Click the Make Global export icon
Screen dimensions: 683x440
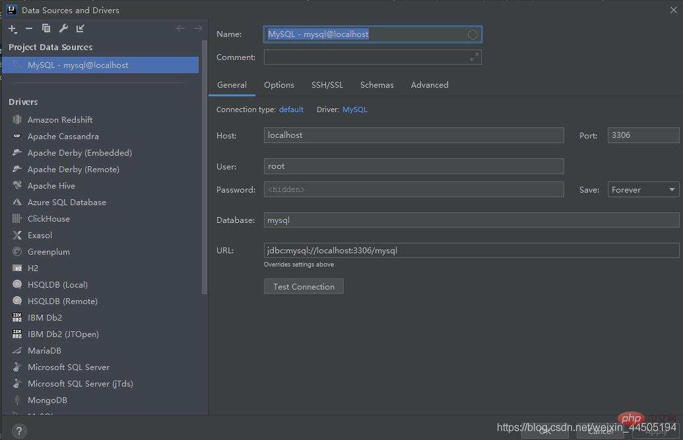[81, 28]
